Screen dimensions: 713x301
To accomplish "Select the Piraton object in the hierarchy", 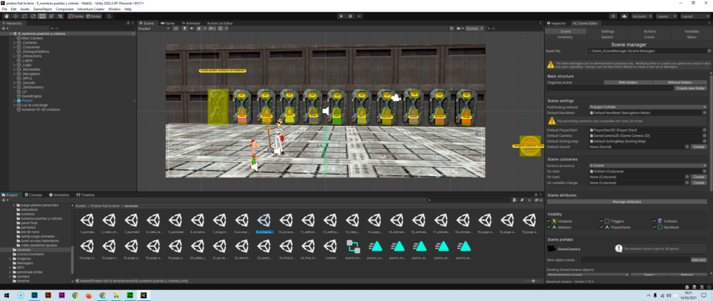I will [x=28, y=100].
